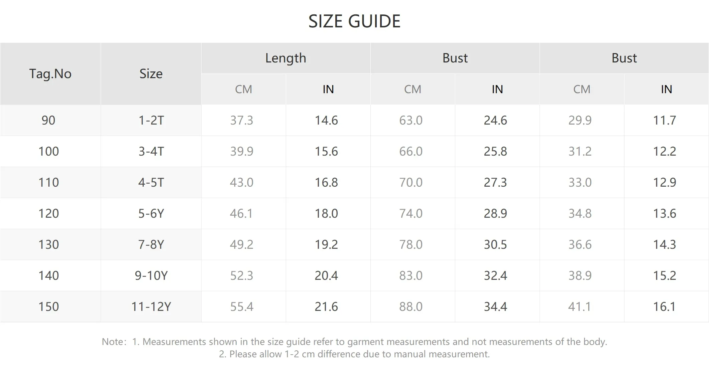
Task: Click the SIZE GUIDE title
Action: [x=354, y=21]
